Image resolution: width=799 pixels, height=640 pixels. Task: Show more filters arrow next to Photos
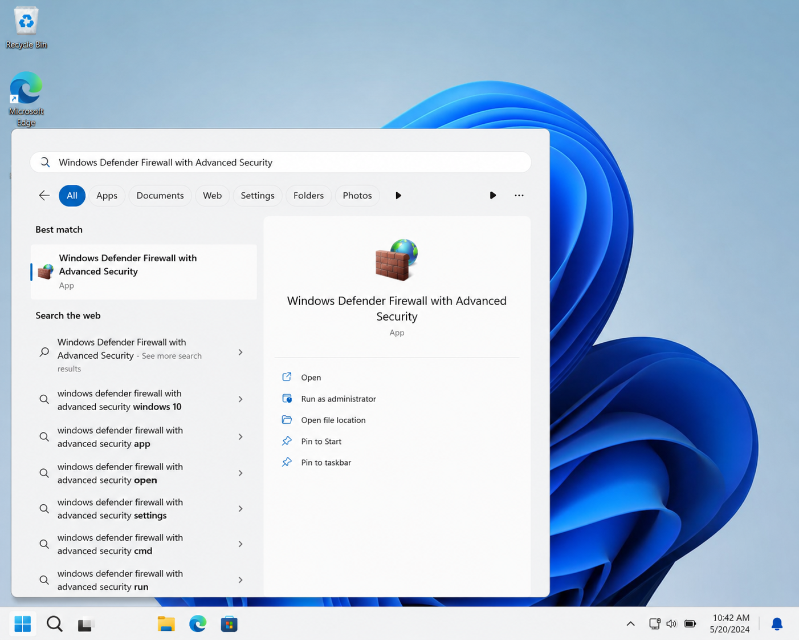[x=398, y=196]
